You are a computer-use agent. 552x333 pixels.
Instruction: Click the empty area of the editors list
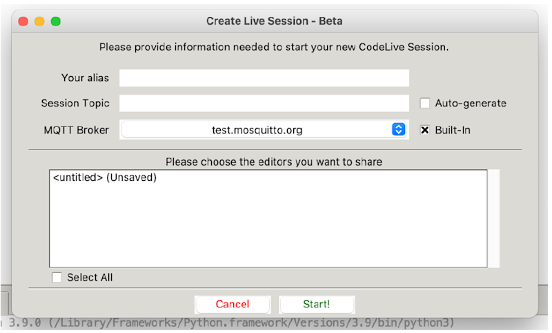pyautogui.click(x=268, y=228)
